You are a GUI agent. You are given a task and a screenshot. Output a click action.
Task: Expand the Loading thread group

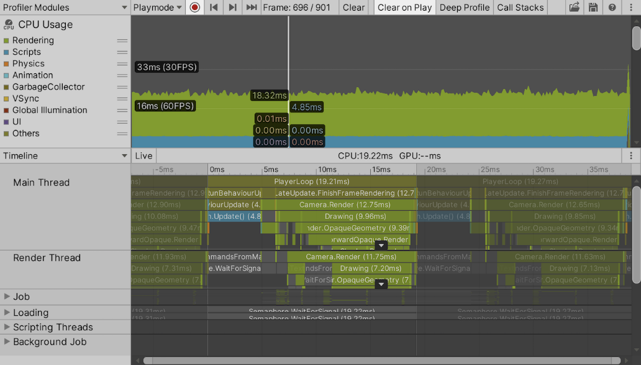[x=7, y=312]
